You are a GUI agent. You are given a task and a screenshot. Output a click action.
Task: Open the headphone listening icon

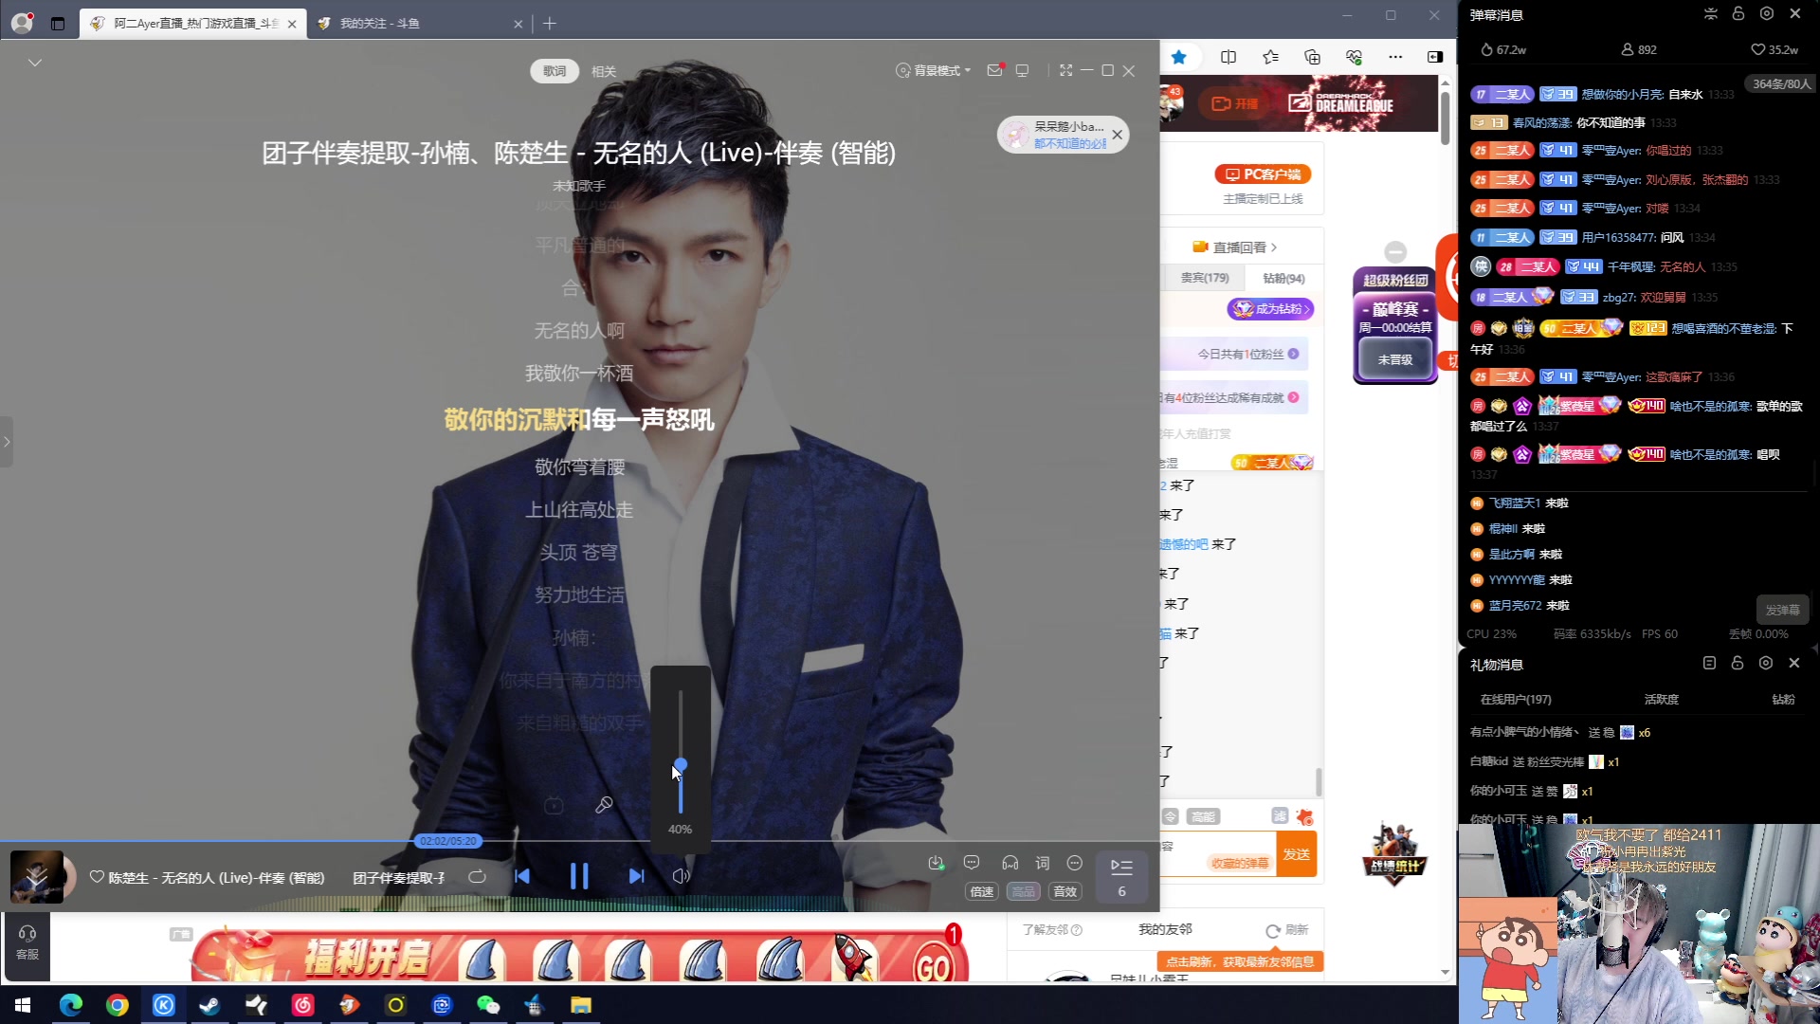[1010, 863]
